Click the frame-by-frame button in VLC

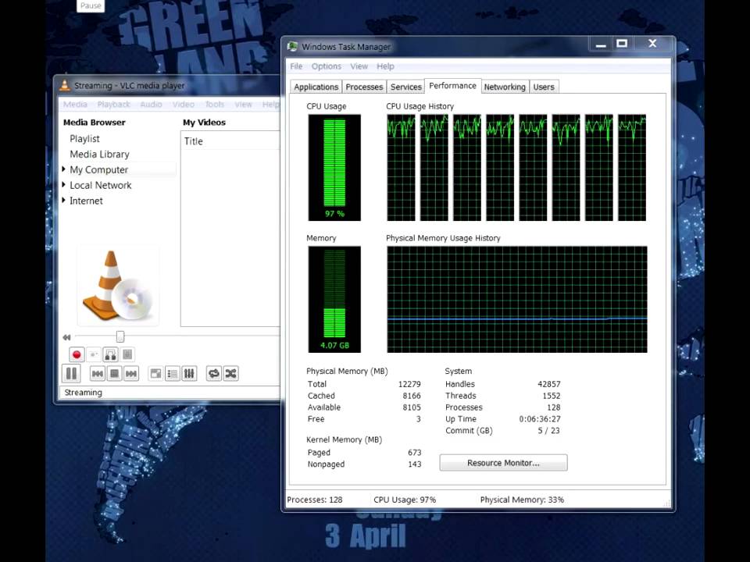[x=127, y=354]
